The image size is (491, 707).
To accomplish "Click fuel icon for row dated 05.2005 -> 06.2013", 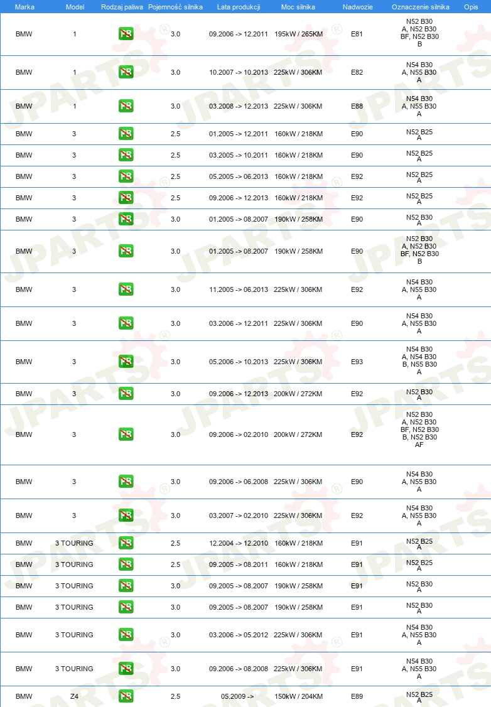I will pyautogui.click(x=126, y=176).
